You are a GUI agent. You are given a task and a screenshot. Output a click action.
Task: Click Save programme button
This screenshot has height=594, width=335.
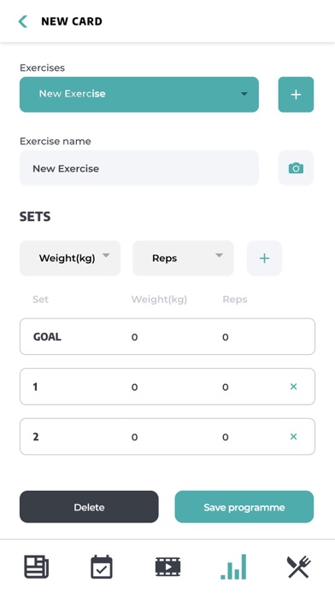[244, 507]
